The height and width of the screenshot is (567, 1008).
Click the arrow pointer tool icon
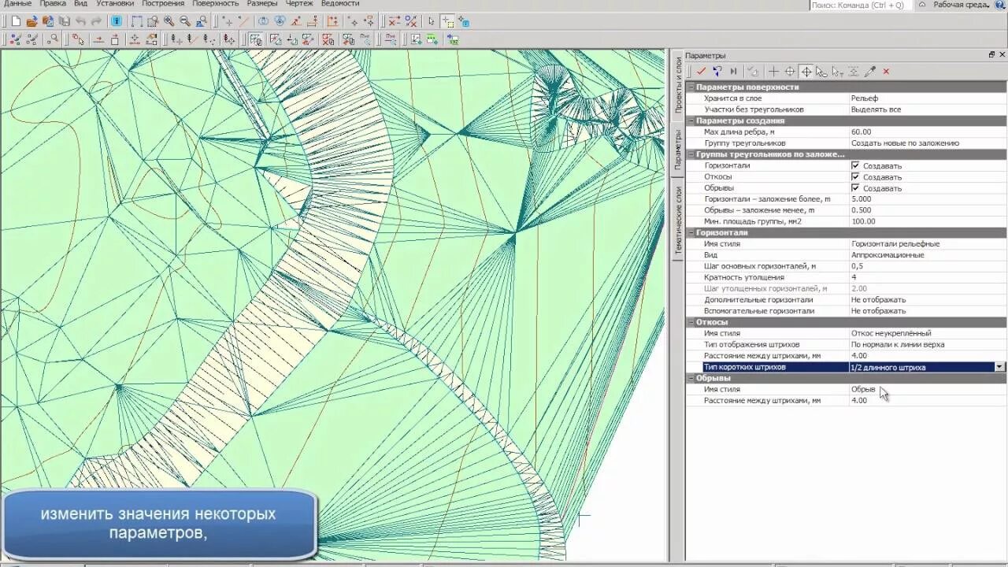tap(432, 21)
